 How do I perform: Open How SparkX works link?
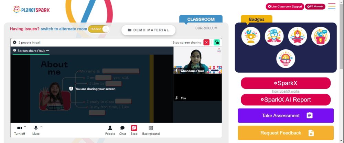pyautogui.click(x=286, y=92)
